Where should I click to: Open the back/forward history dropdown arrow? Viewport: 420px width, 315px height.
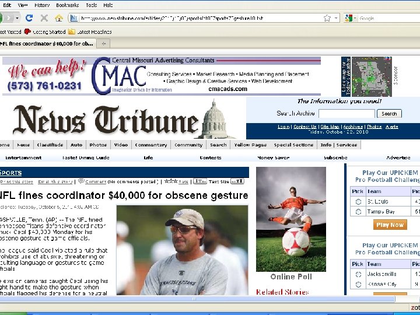click(17, 18)
